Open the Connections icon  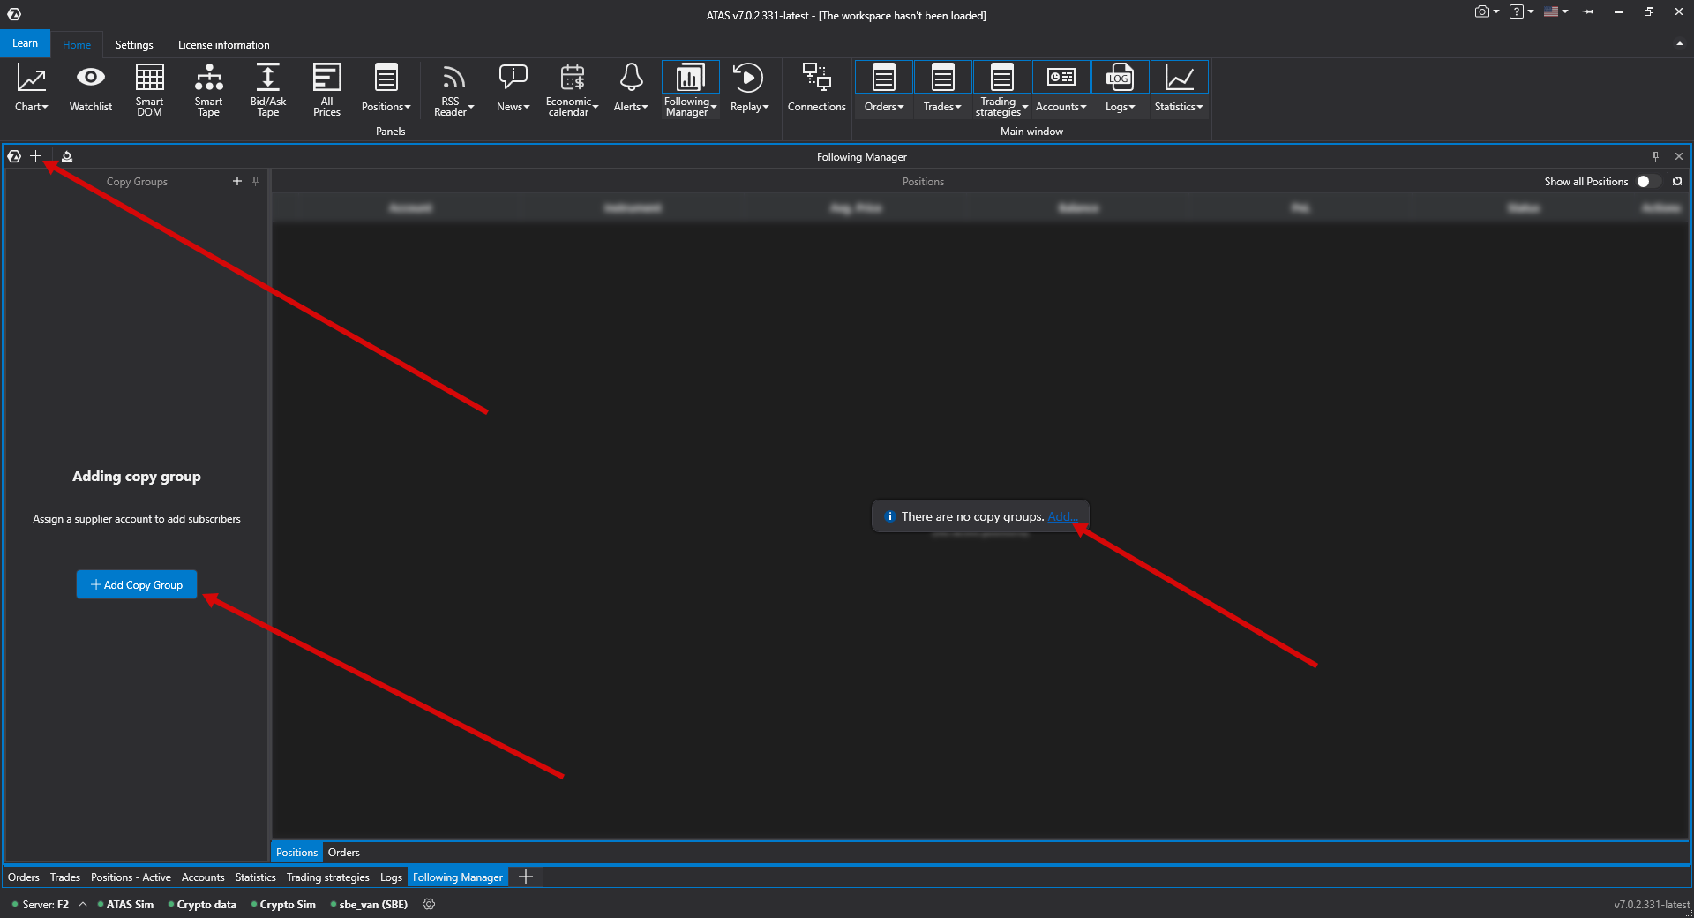click(x=816, y=78)
